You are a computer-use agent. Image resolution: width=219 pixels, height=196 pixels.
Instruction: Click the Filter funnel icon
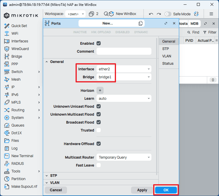pyautogui.click(x=204, y=32)
